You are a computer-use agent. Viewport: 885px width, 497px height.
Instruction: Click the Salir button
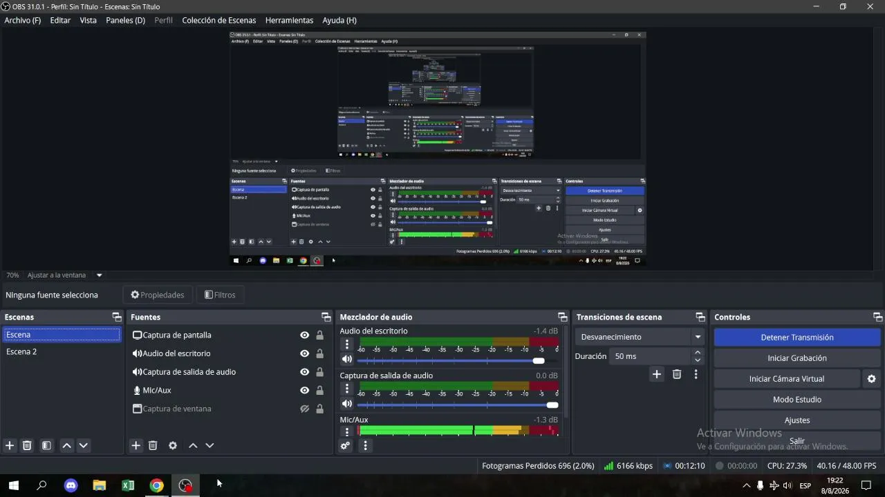click(797, 441)
